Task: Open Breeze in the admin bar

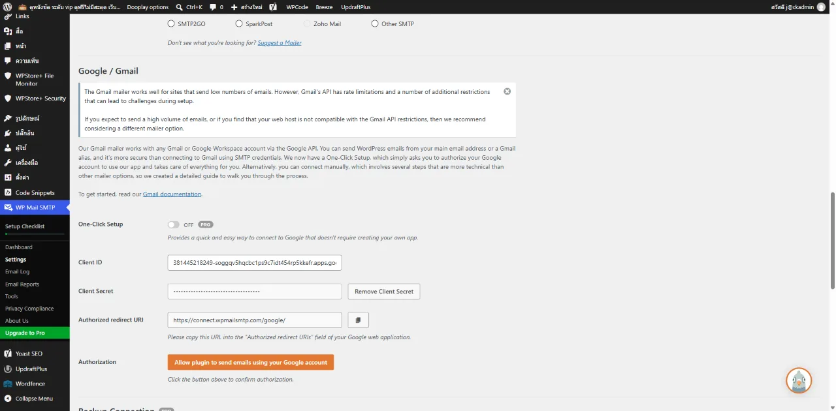Action: 325,7
